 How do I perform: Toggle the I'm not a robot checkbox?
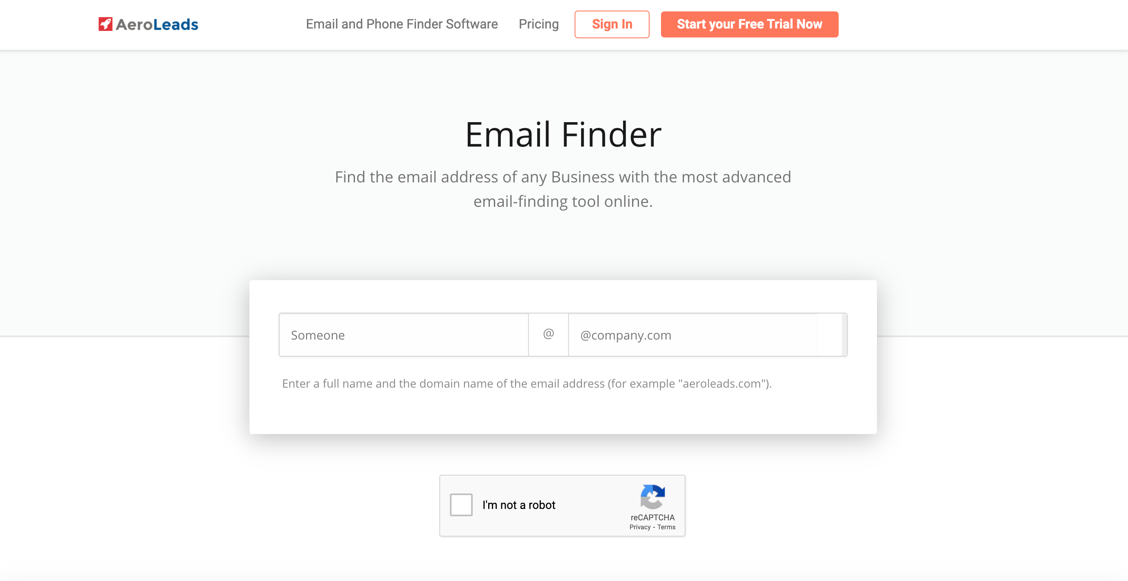click(461, 505)
